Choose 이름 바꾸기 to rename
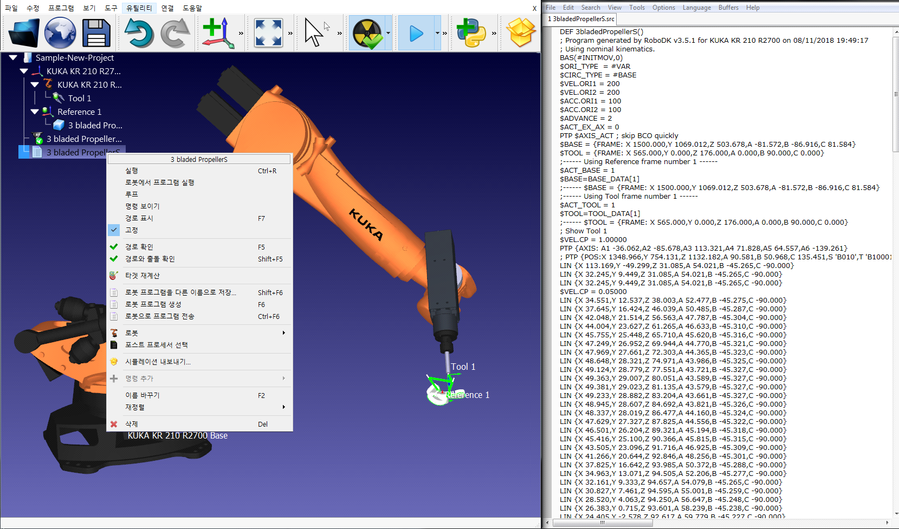Screen dimensions: 899x529 coord(199,395)
